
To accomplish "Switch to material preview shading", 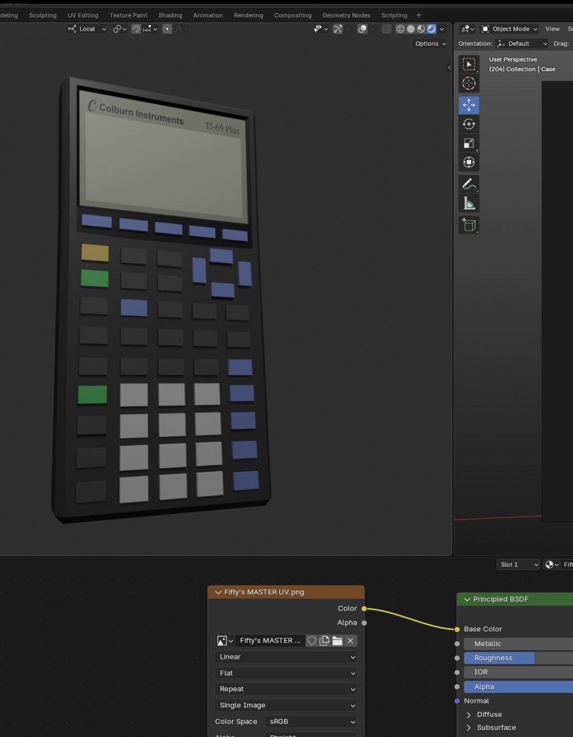I will [x=421, y=29].
